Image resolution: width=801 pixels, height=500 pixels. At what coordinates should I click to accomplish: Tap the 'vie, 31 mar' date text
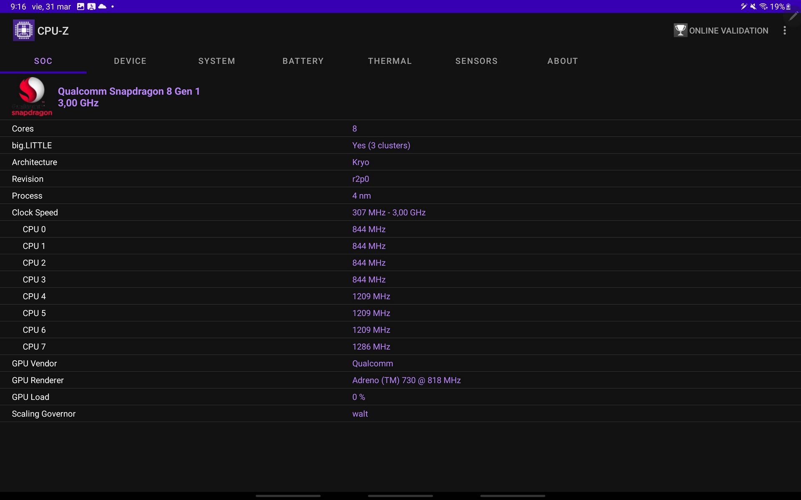tap(51, 7)
